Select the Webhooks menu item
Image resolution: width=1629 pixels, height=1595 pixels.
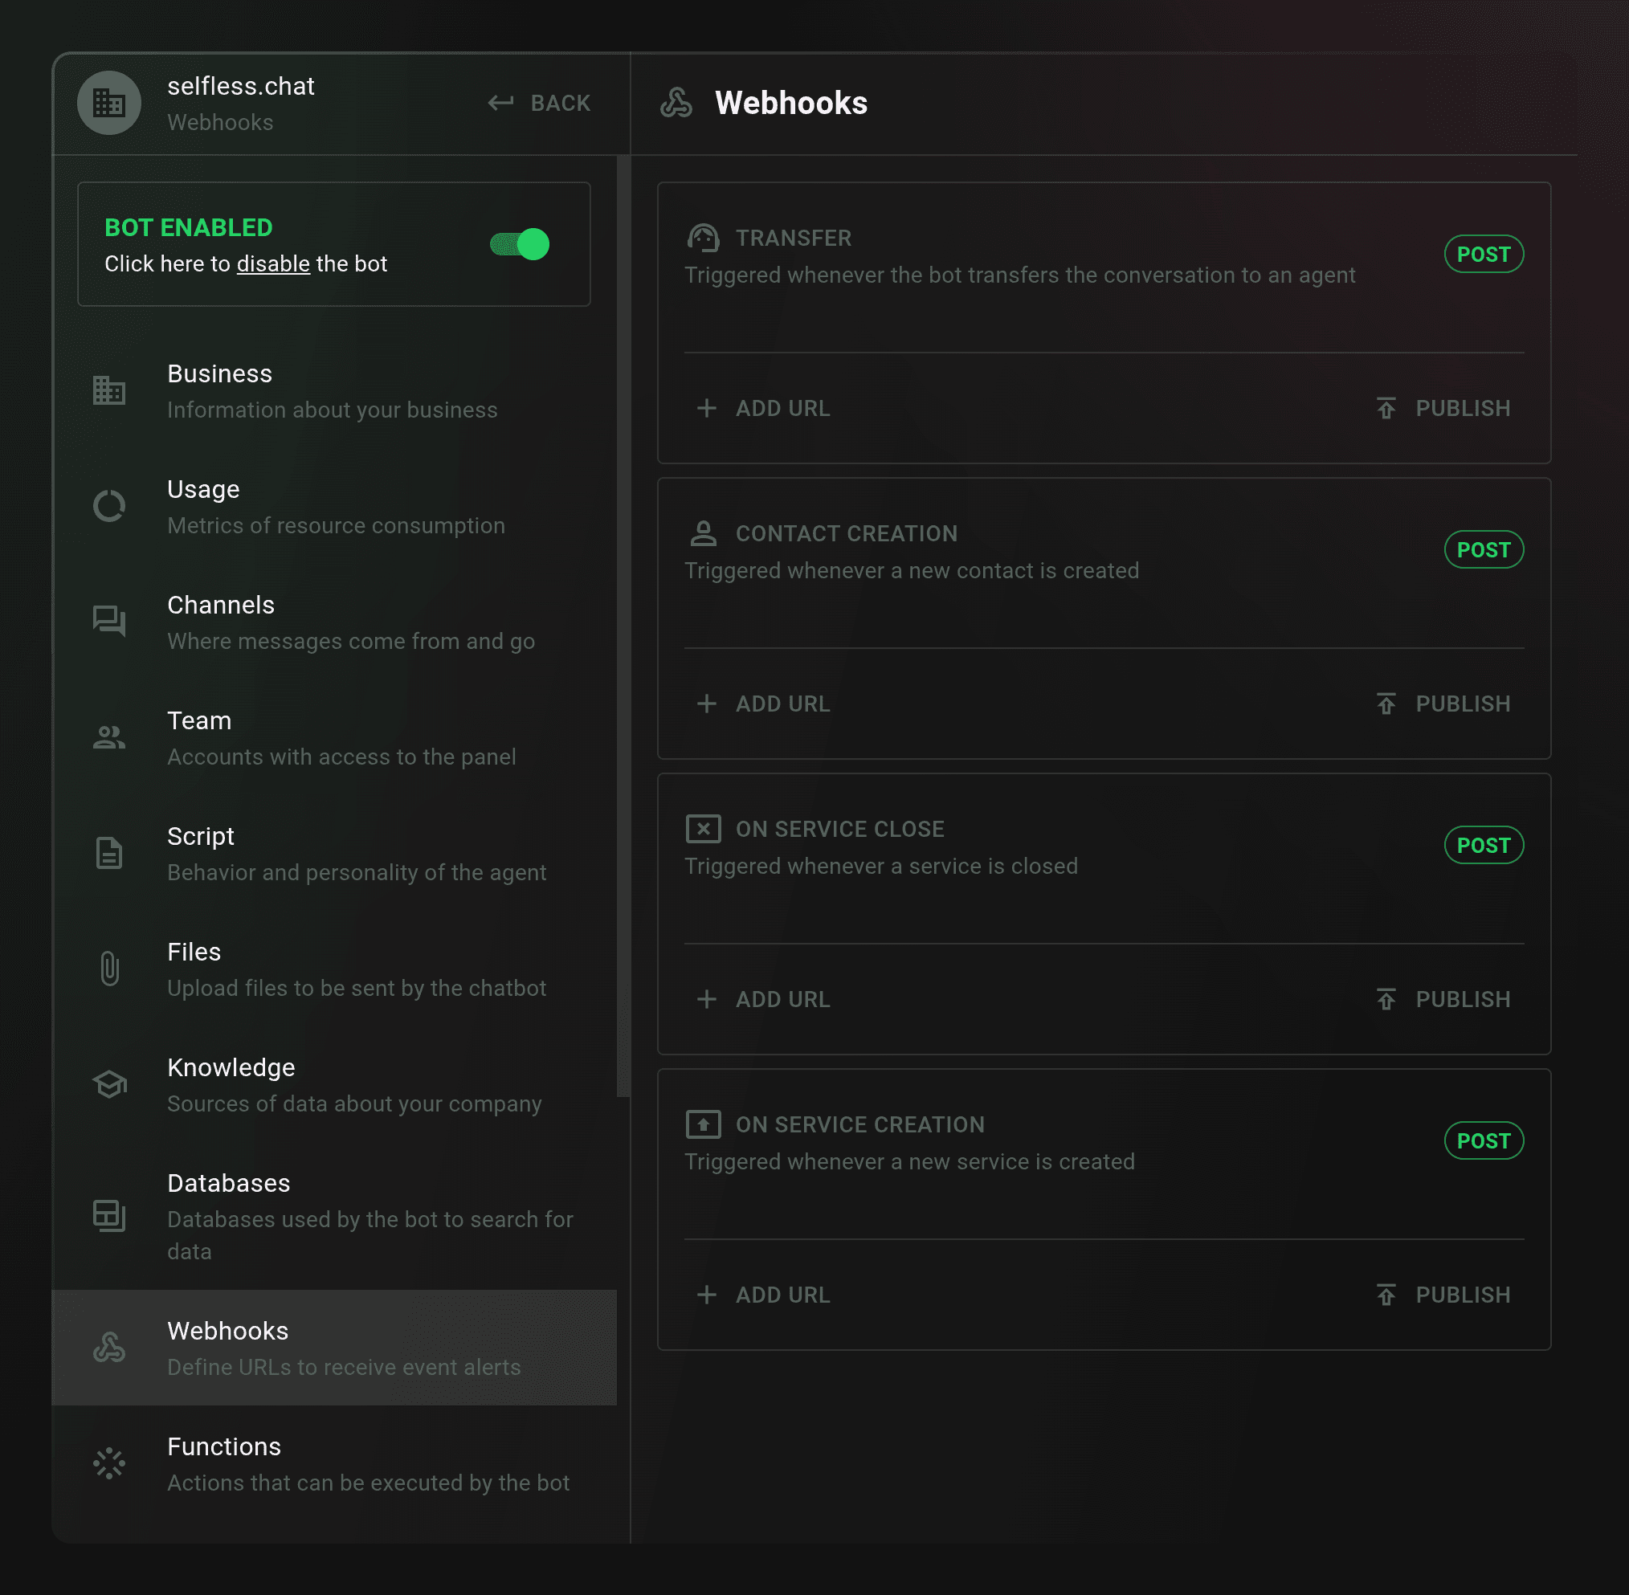point(334,1347)
